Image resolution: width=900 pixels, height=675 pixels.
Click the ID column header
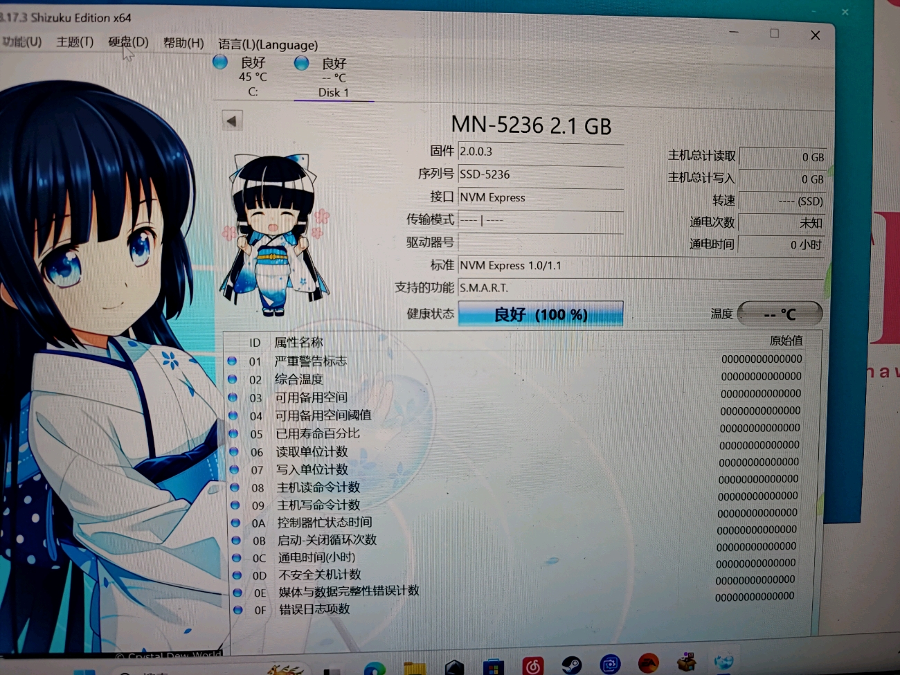click(255, 343)
